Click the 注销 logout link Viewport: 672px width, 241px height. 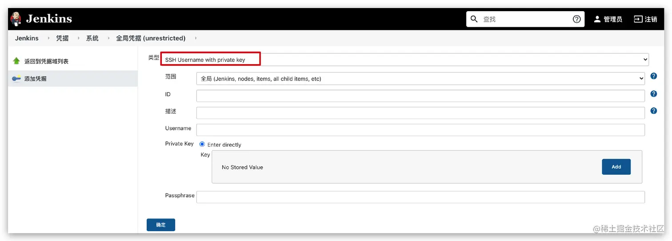click(x=651, y=19)
